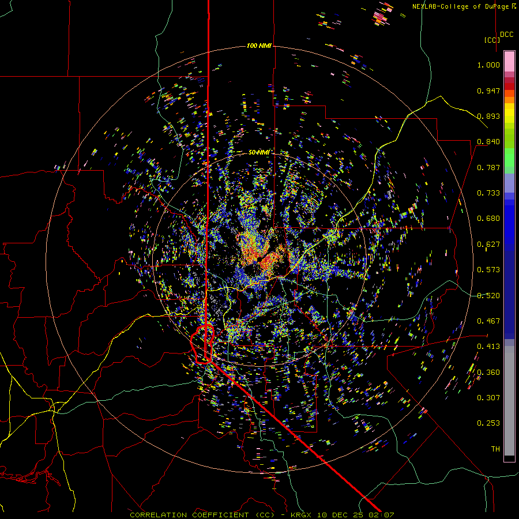Click the KRGX station identifier in caption
The image size is (519, 519).
coord(302,515)
